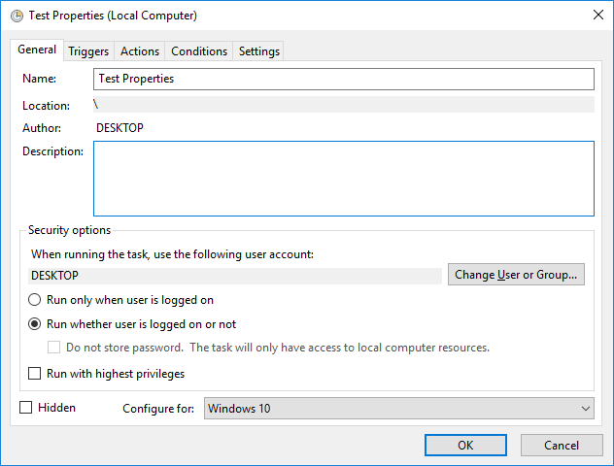Switch to the General tab

37,50
